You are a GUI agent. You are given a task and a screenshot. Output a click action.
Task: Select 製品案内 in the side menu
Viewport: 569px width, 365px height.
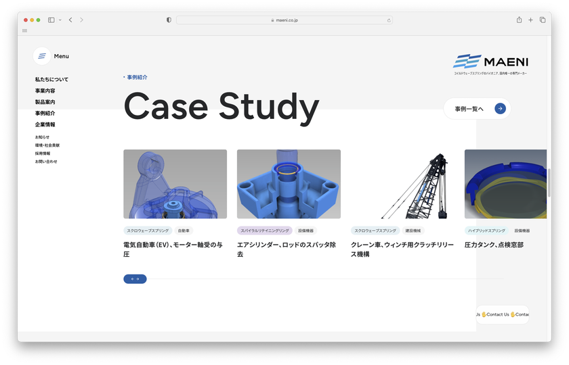point(45,102)
